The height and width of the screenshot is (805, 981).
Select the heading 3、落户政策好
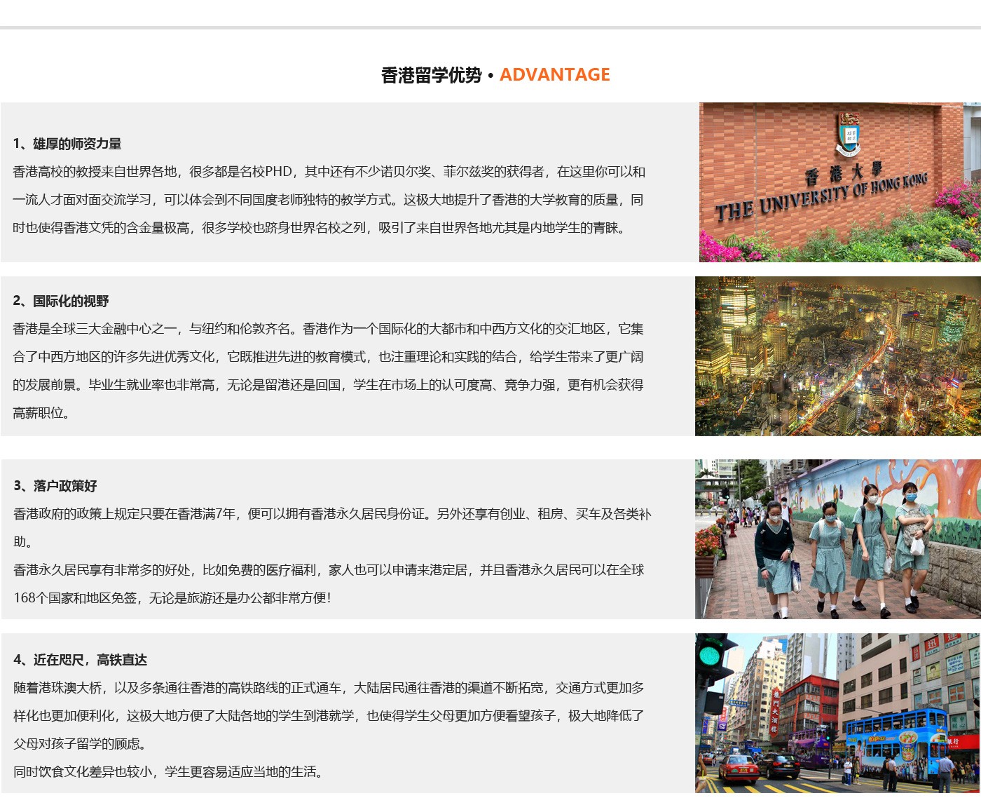(55, 486)
